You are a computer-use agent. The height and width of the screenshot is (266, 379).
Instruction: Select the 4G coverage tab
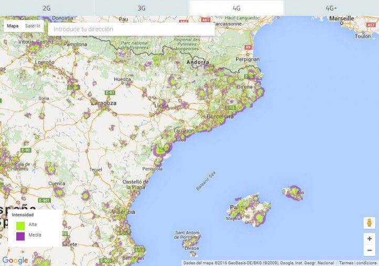236,8
